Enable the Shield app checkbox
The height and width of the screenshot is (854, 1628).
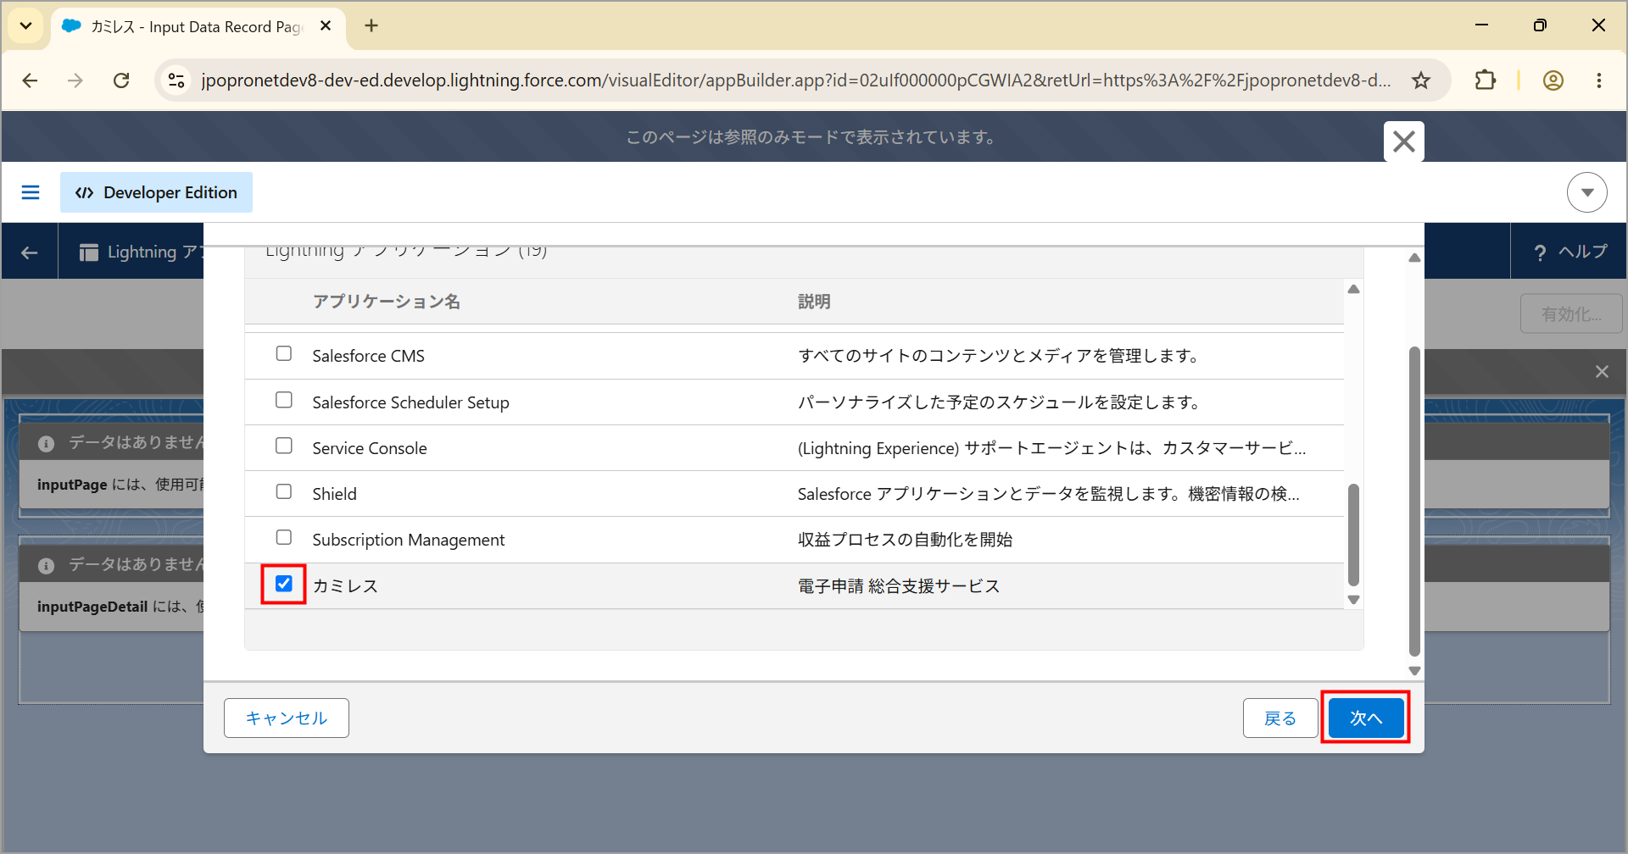284,491
